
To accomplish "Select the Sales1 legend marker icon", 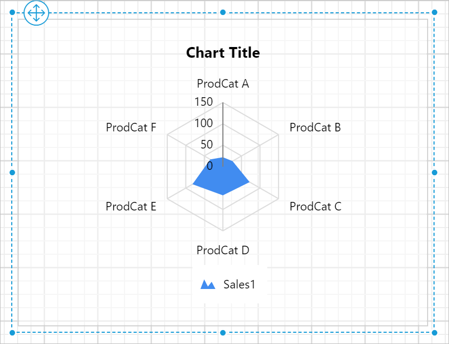I will [x=207, y=284].
